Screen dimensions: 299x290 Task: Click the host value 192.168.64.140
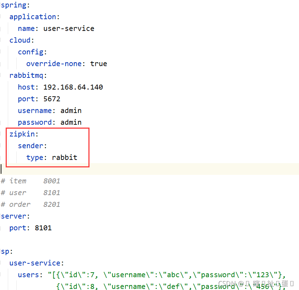tap(73, 87)
